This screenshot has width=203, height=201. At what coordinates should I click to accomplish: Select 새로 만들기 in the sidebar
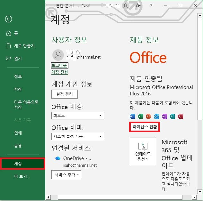(x=21, y=46)
